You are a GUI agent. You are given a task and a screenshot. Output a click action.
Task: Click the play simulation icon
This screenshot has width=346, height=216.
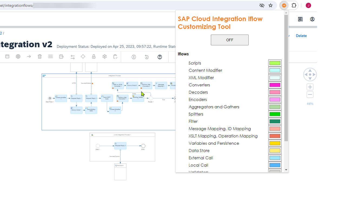[134, 57]
